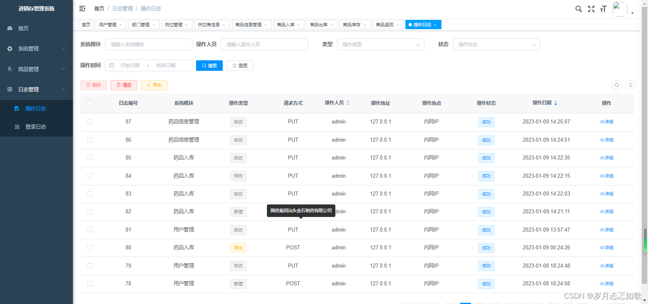Switch to the 首页 tab

[x=86, y=25]
